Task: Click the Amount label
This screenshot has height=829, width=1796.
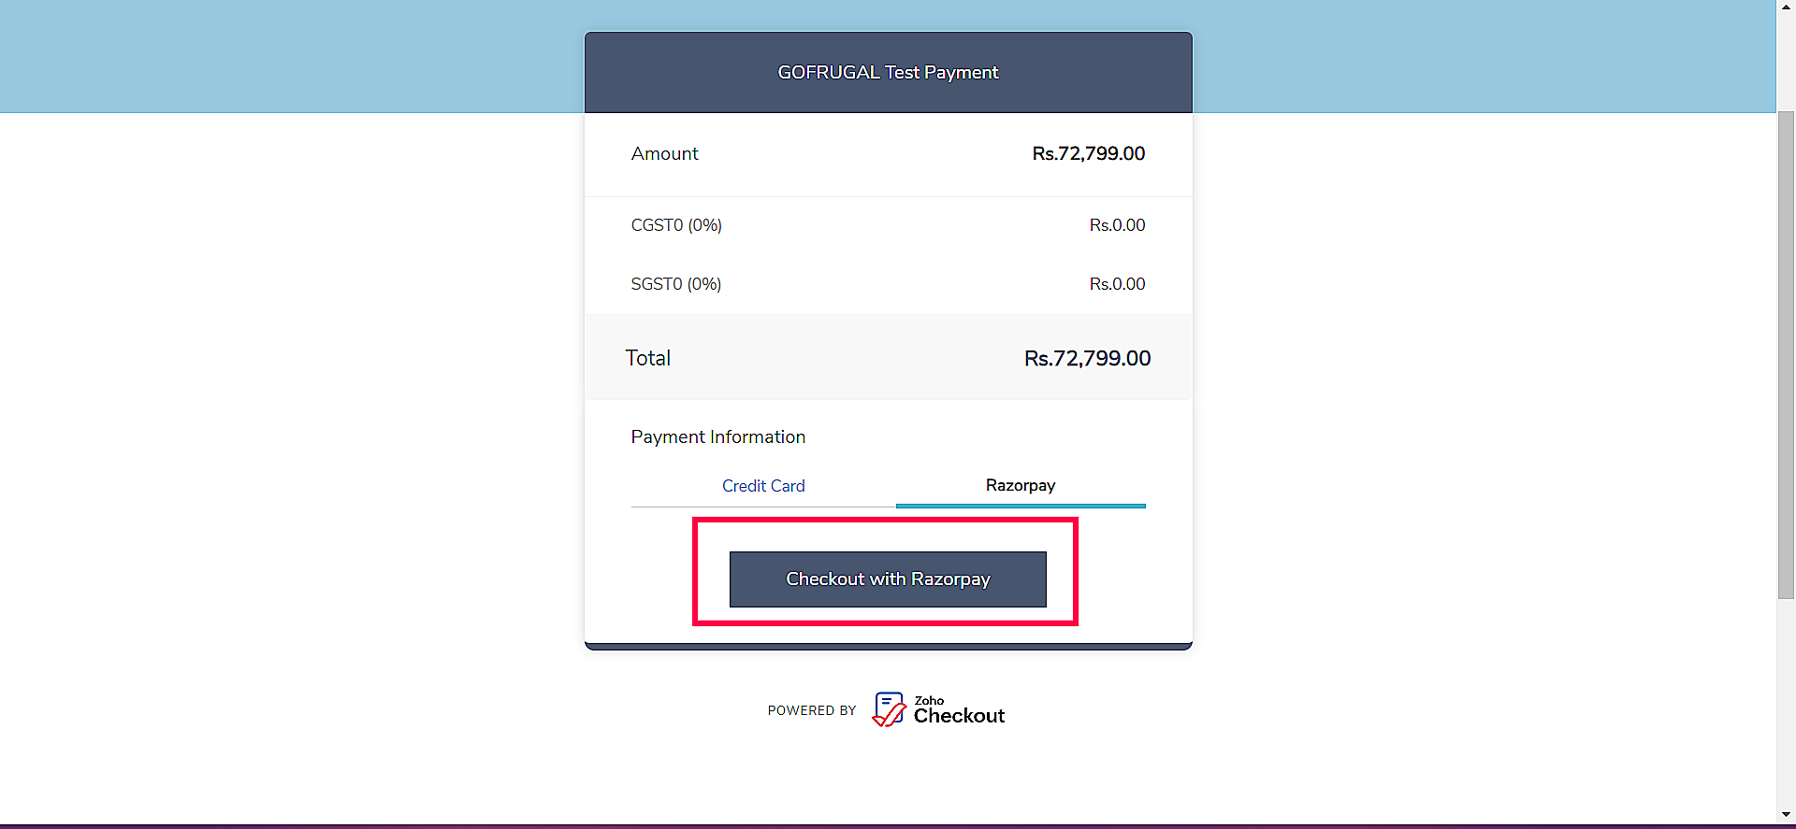Action: [x=664, y=154]
